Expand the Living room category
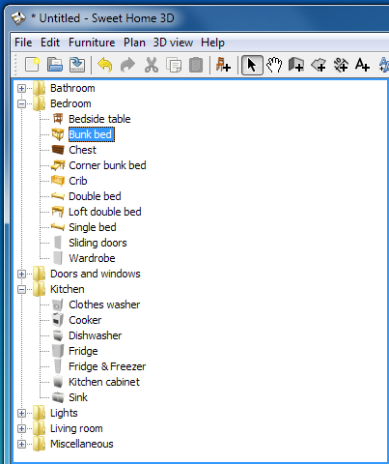 point(21,428)
